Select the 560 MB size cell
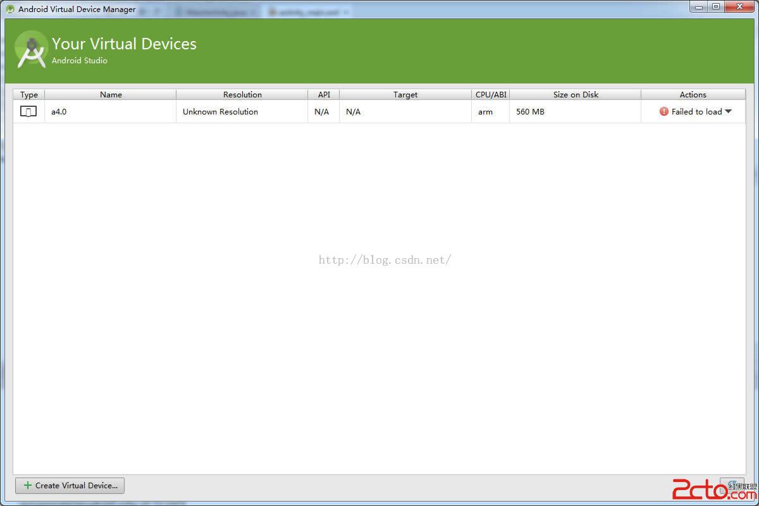The width and height of the screenshot is (759, 506). 530,112
